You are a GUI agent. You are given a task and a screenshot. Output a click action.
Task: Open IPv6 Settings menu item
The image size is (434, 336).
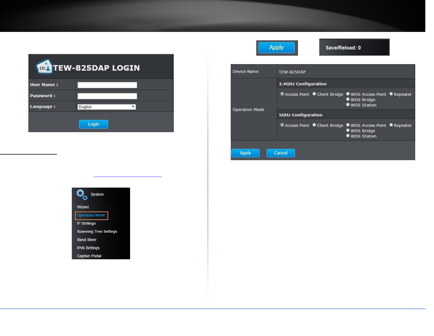[x=88, y=248]
